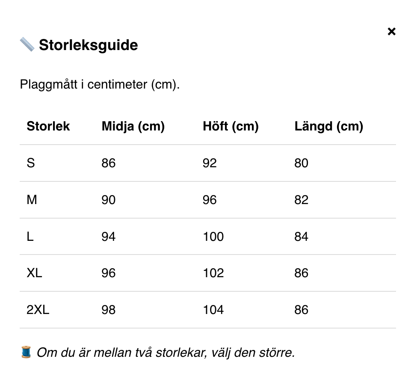Screen dimensions: 414x385
Task: Select size XL in the table
Action: click(34, 273)
